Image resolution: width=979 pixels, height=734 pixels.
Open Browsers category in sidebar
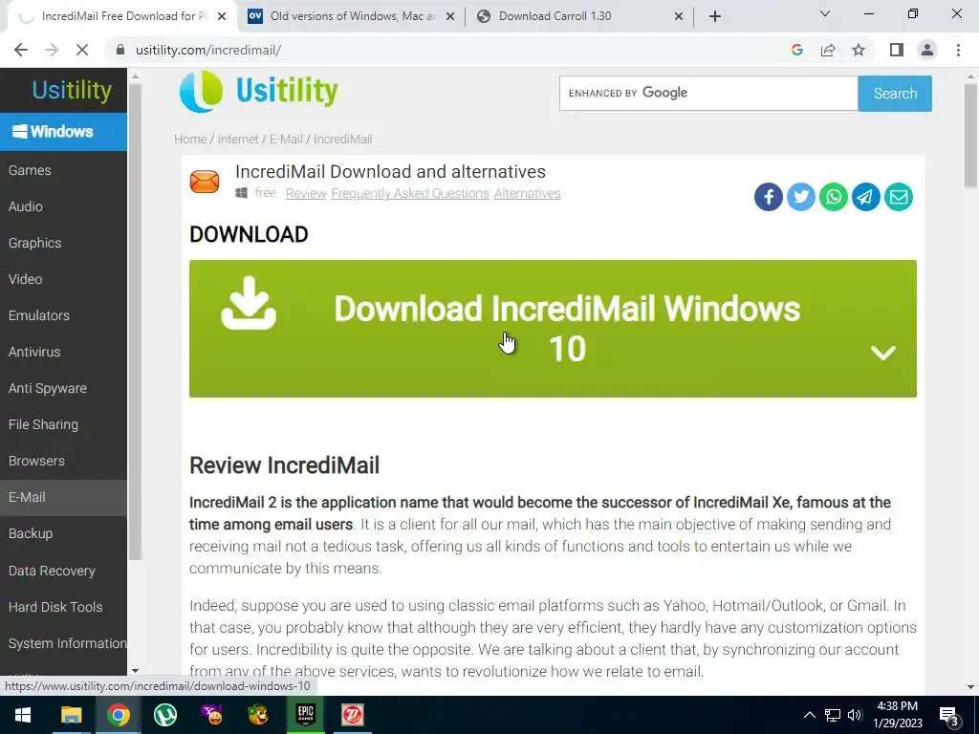pos(63,461)
